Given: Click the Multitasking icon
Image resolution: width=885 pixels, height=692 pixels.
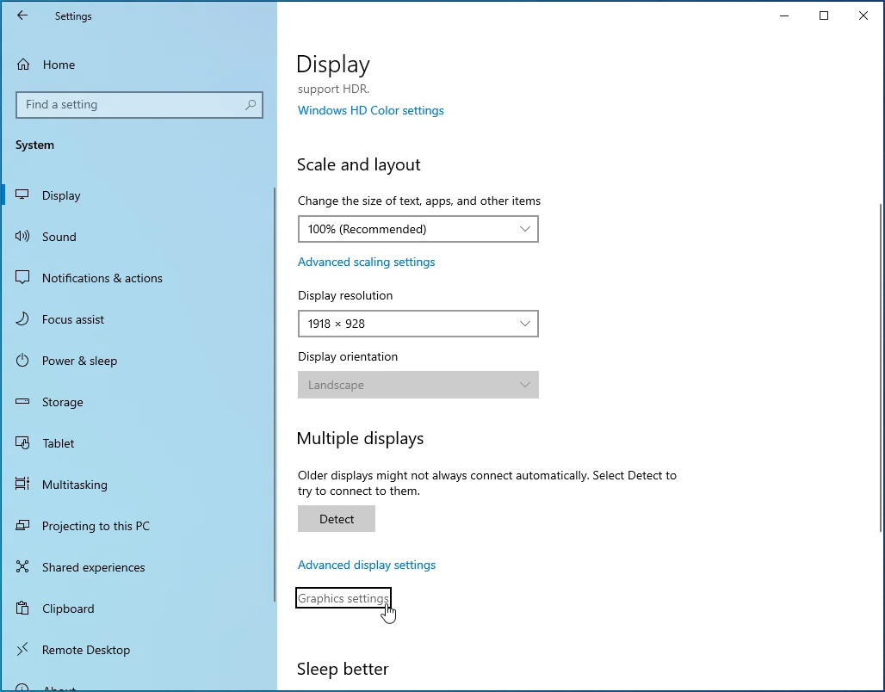Looking at the screenshot, I should pos(22,484).
